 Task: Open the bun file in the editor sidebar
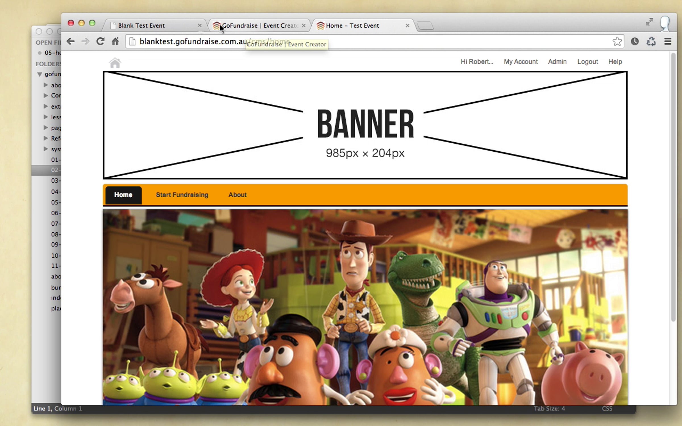click(x=56, y=287)
